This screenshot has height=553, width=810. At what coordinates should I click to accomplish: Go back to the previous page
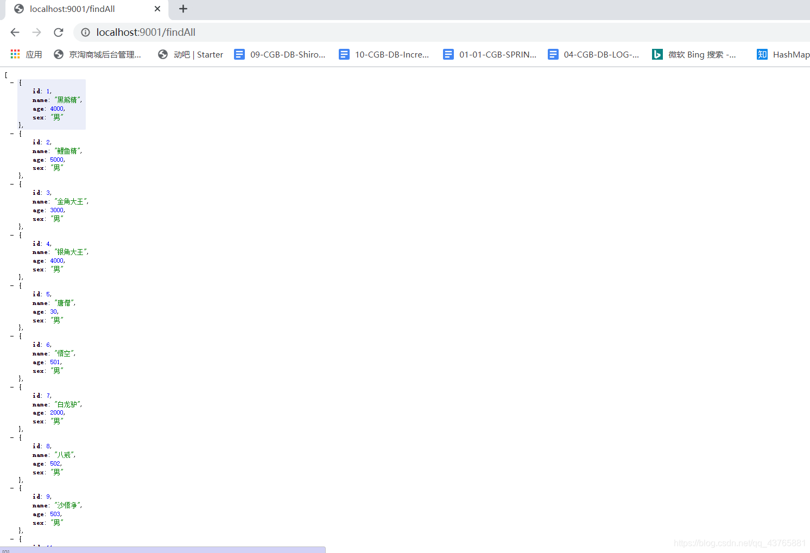[x=15, y=33]
